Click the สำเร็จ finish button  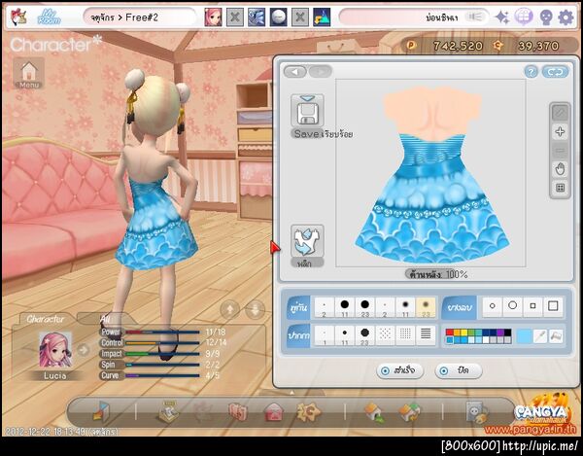(x=399, y=370)
